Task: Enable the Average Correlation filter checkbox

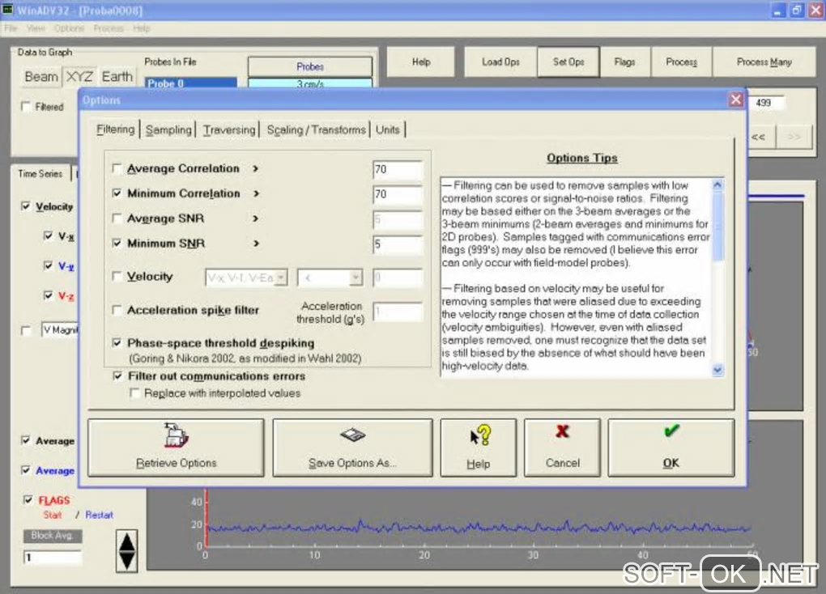Action: [117, 168]
